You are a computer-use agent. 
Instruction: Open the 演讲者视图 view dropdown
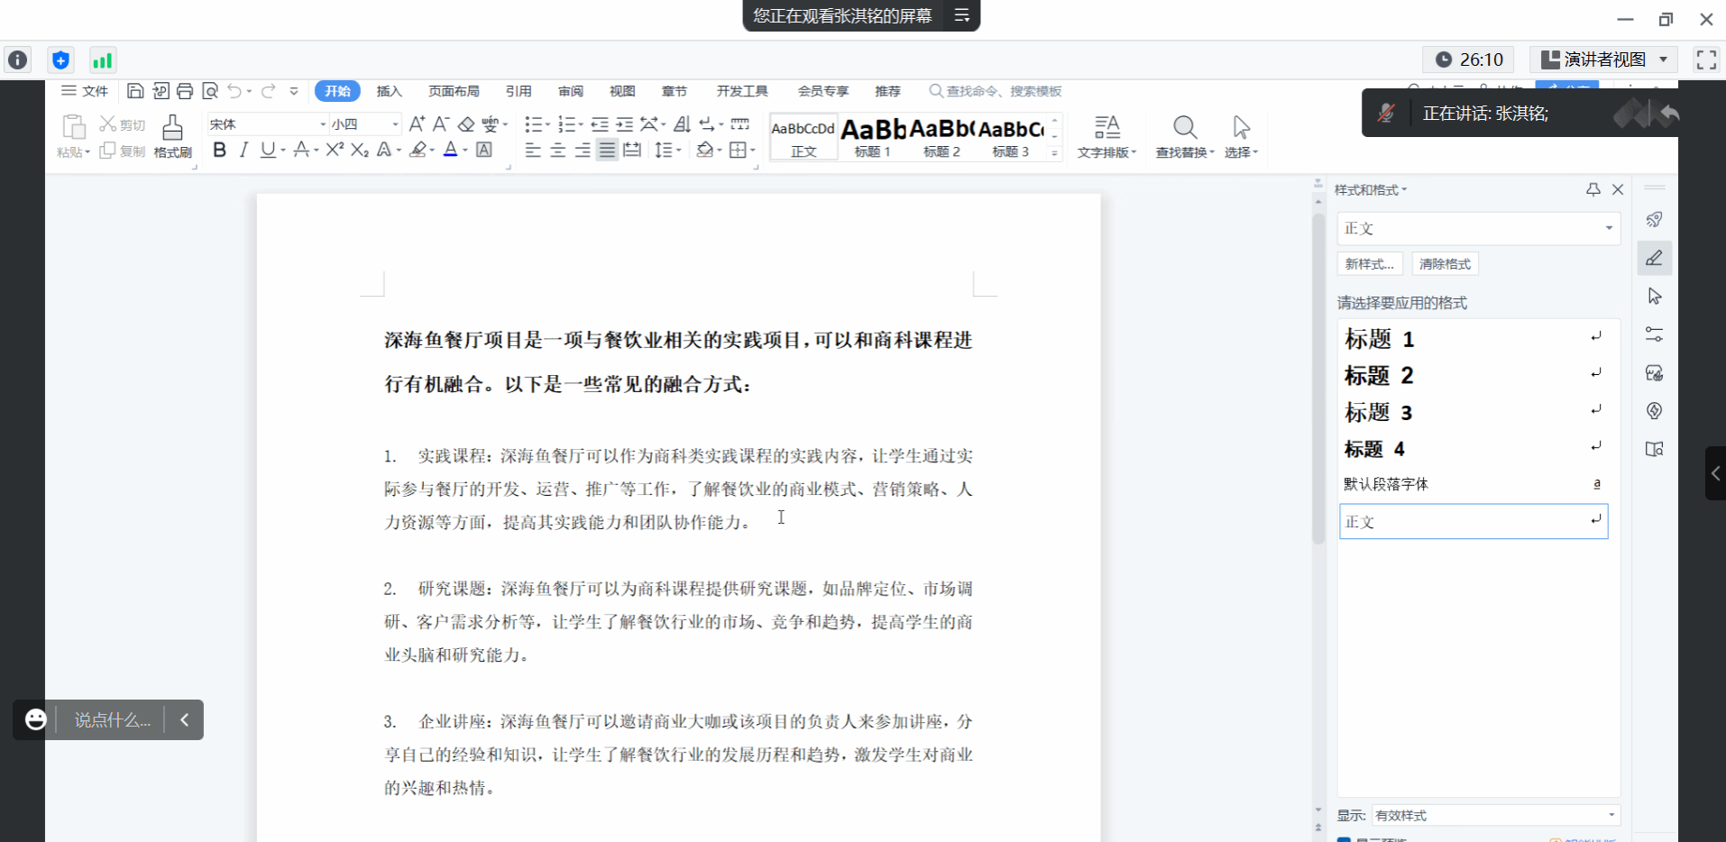[x=1604, y=59]
